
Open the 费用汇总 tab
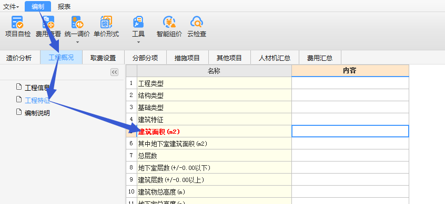(320, 58)
